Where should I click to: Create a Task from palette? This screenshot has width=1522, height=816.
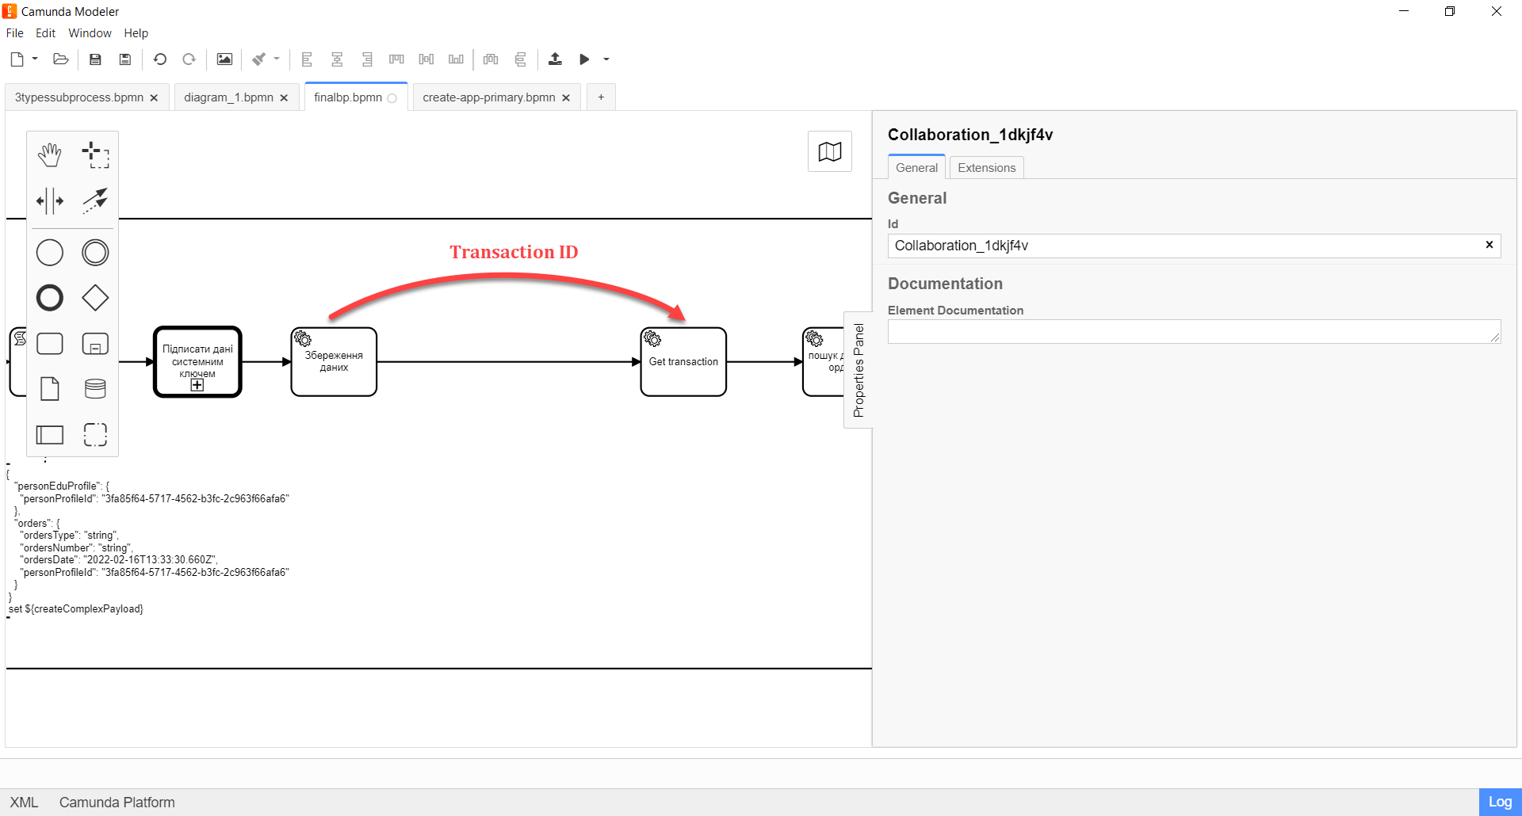(x=50, y=344)
